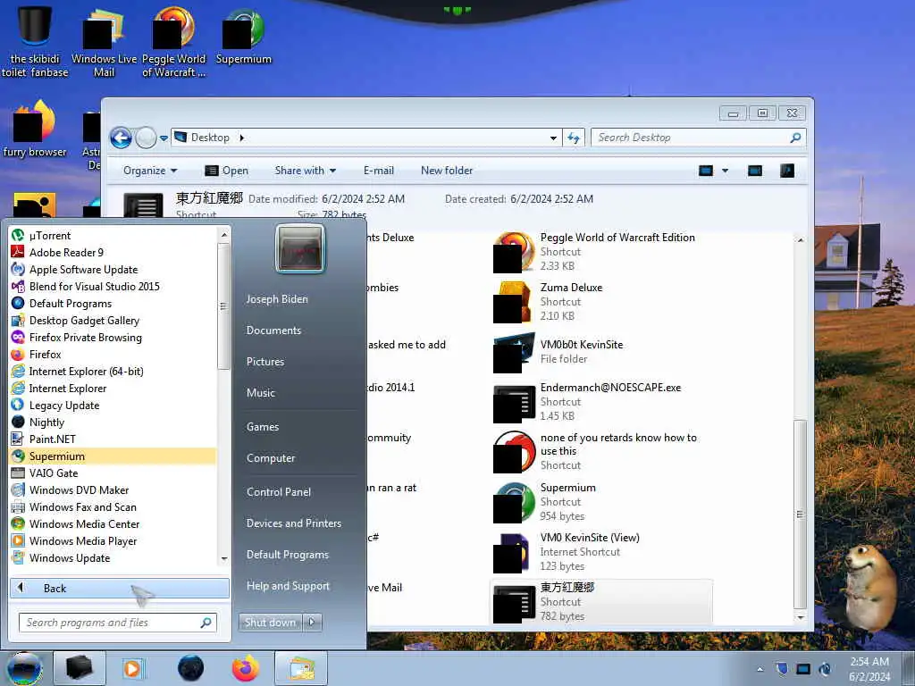915x686 pixels.
Task: Show hidden system tray icons
Action: coord(760,669)
